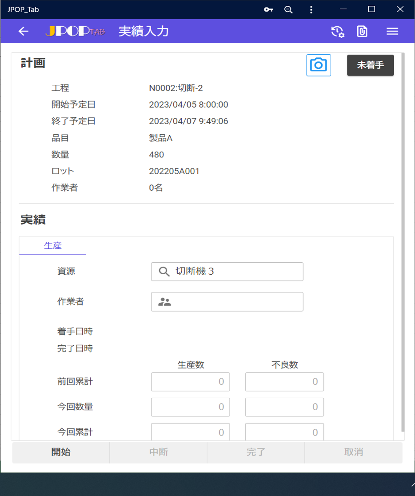Image resolution: width=415 pixels, height=496 pixels.
Task: Click the search icon in 資源 field
Action: pos(164,272)
